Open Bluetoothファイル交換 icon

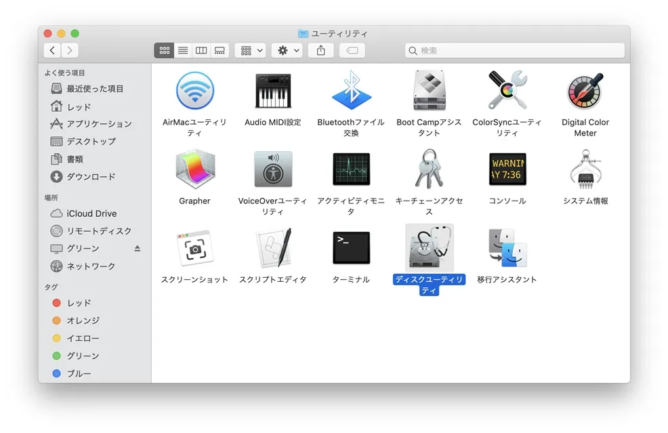pos(351,90)
